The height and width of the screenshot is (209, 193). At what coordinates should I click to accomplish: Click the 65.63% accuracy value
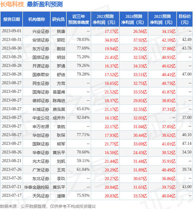(83, 109)
